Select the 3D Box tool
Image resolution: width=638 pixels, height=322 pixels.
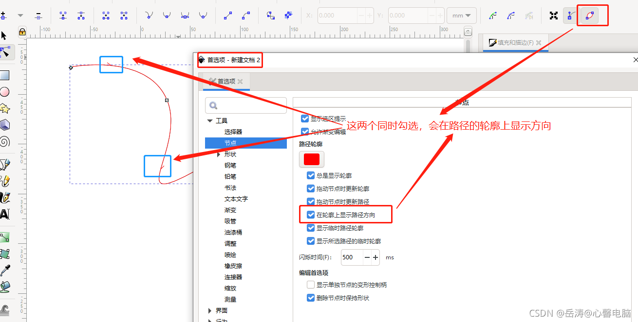[x=4, y=125]
